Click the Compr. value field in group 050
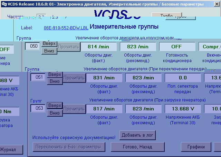Screen dimensions: 221x157 click(x=210, y=47)
